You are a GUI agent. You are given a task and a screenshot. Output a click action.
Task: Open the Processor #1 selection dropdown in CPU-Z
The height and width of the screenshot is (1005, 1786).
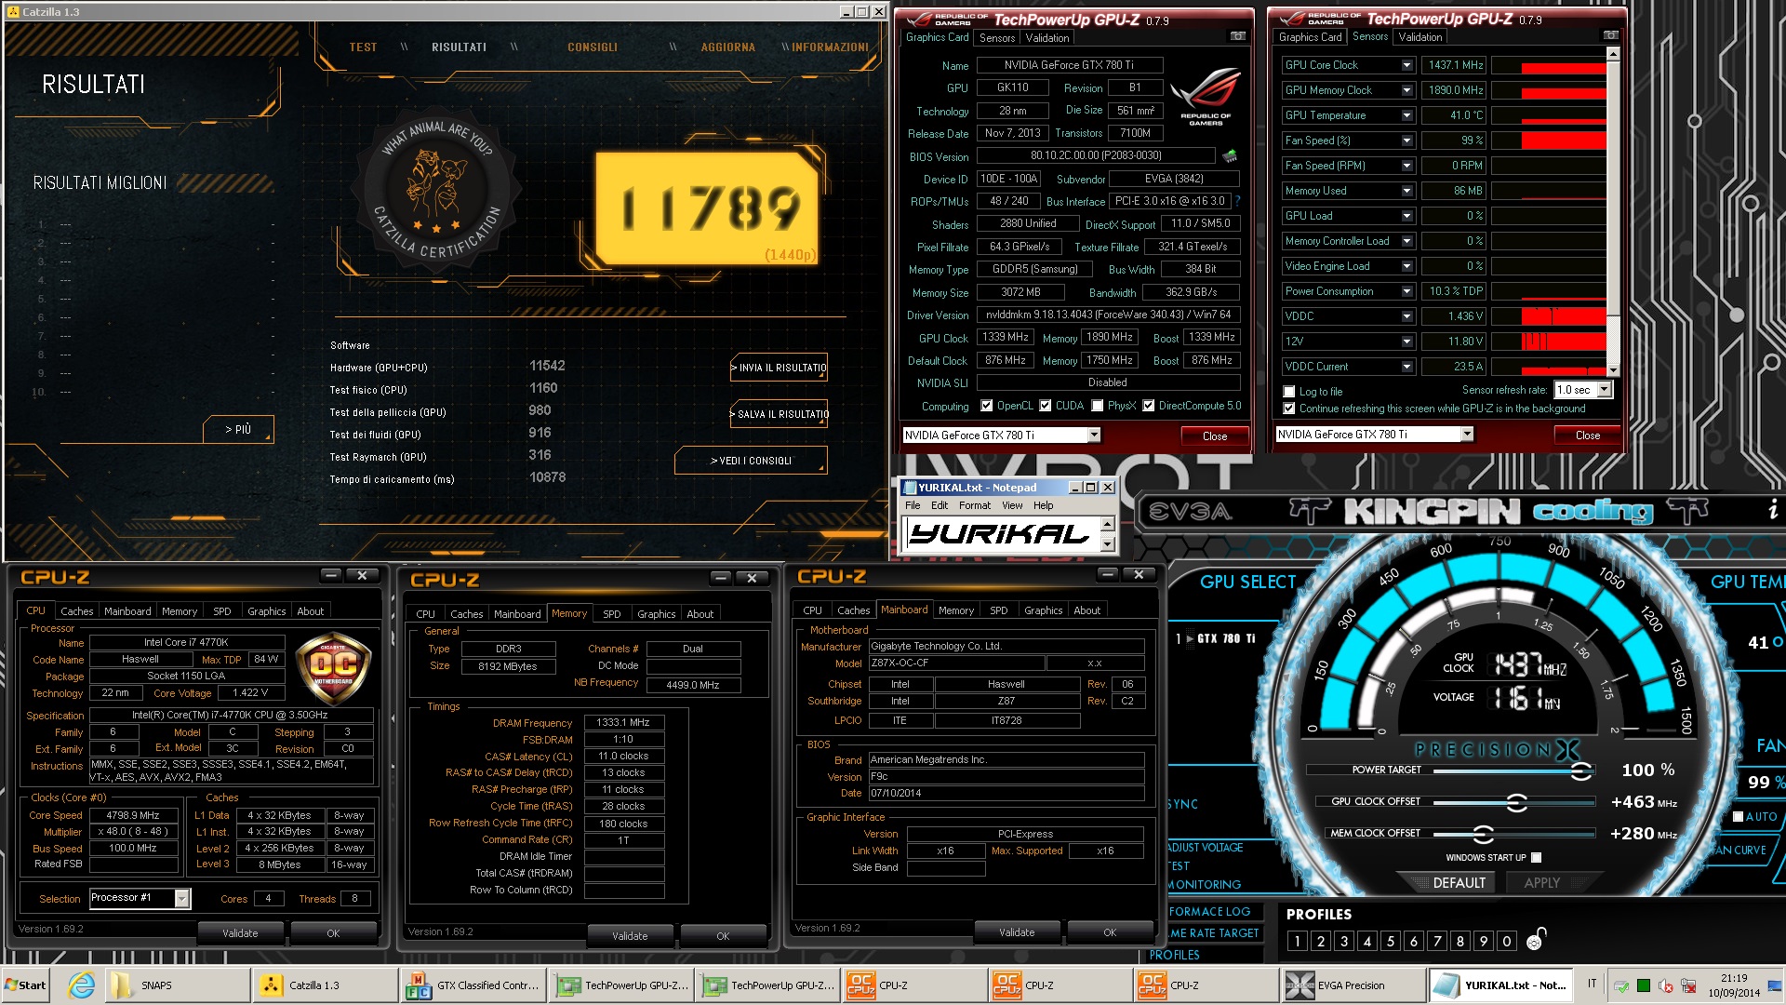[182, 898]
